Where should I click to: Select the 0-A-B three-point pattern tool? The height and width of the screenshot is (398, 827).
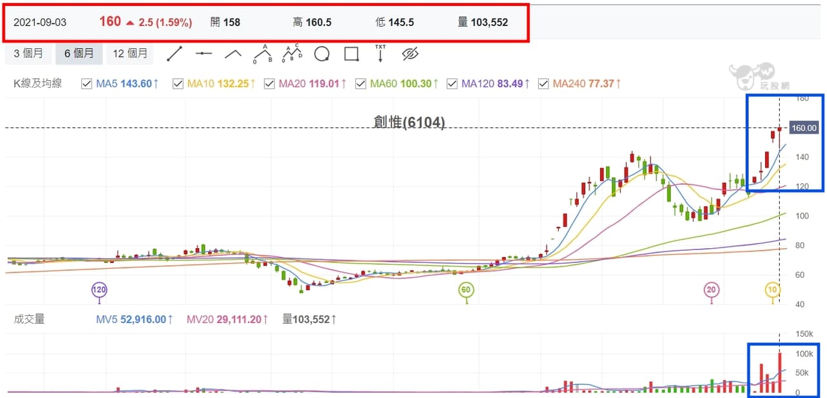point(262,54)
